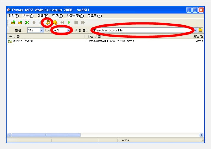Click the fast-forward double-arrow button
The height and width of the screenshot is (149, 211).
(83, 22)
